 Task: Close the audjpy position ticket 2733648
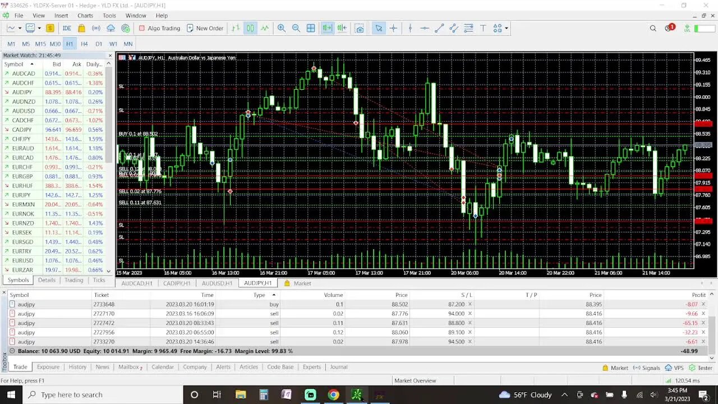click(x=703, y=304)
